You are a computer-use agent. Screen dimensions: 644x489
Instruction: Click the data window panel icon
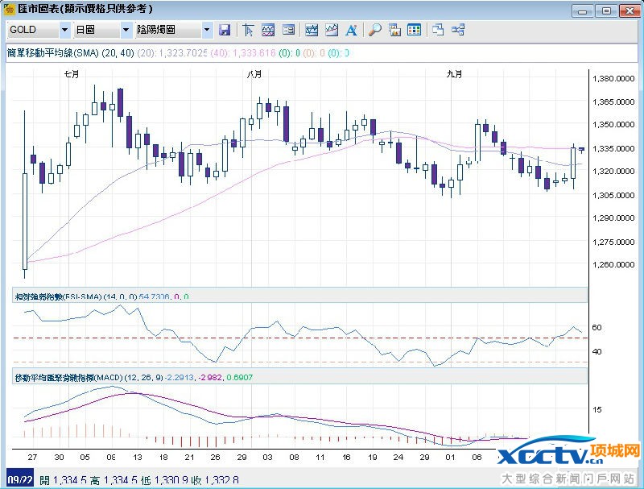click(288, 30)
